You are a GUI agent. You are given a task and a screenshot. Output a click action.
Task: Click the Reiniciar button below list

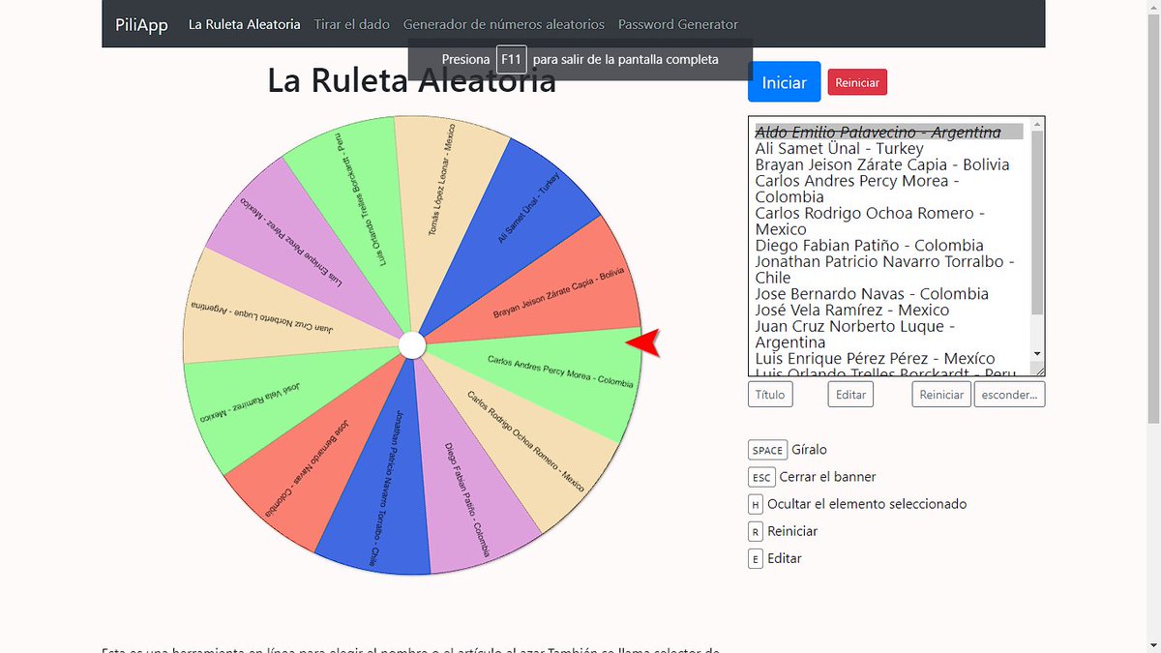tap(941, 395)
